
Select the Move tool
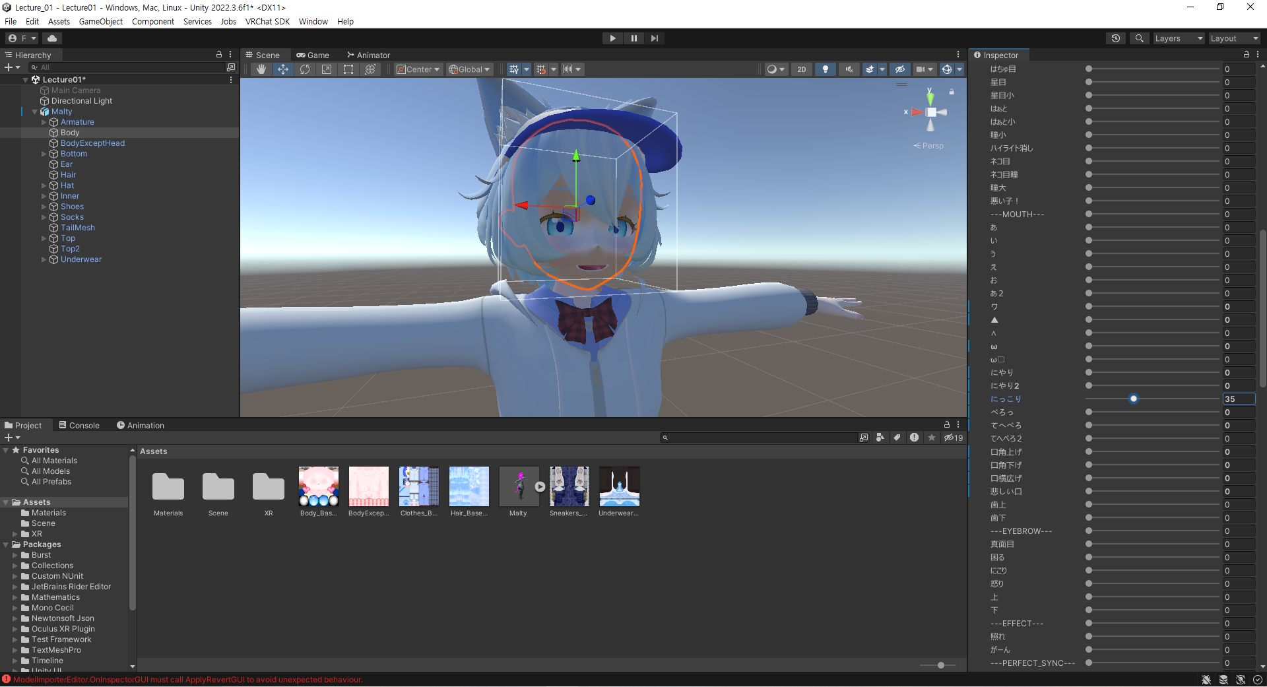click(x=283, y=69)
